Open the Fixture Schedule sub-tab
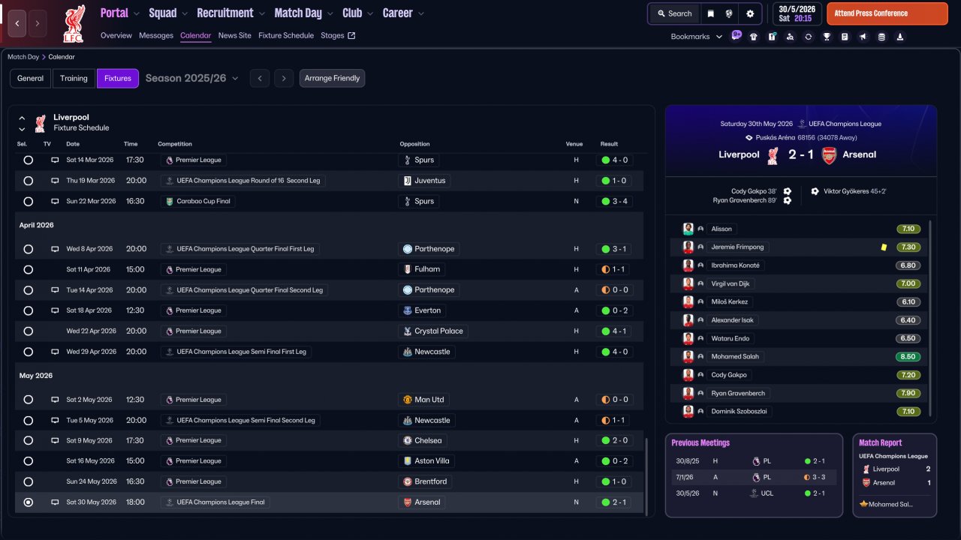This screenshot has height=540, width=961. (x=286, y=35)
